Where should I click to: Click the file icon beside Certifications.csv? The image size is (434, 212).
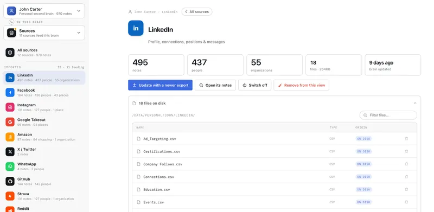(x=139, y=151)
